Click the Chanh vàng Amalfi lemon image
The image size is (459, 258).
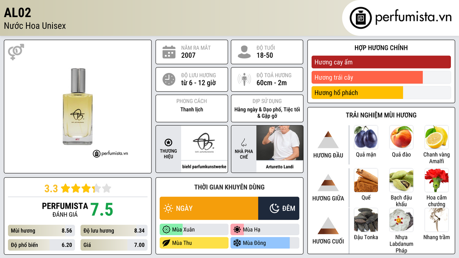coord(437,137)
